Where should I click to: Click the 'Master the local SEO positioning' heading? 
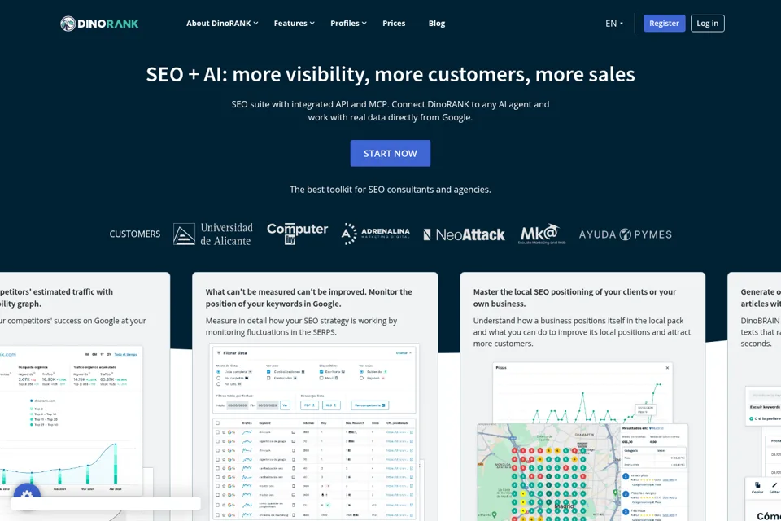point(574,298)
